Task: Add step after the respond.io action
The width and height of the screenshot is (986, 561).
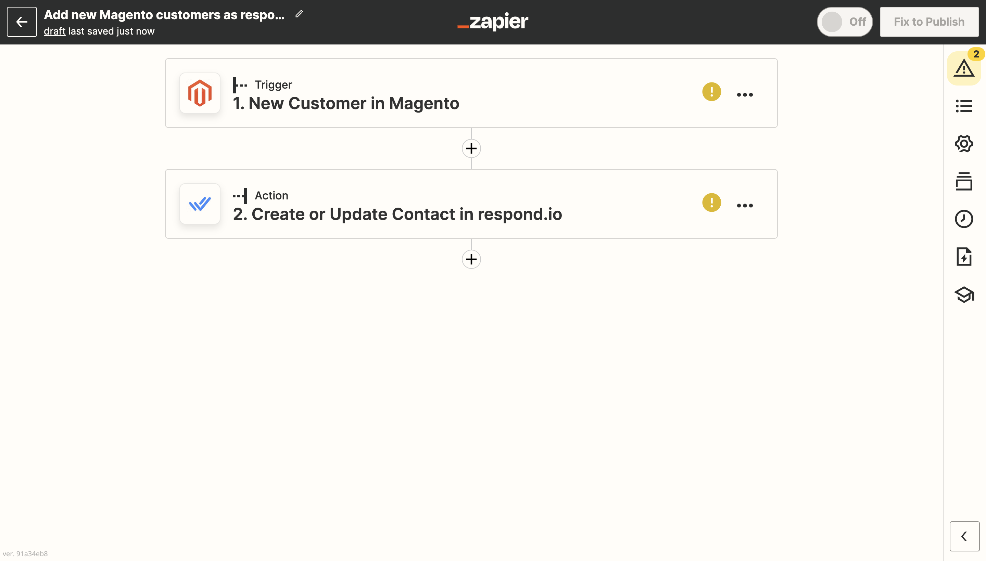Action: coord(471,259)
